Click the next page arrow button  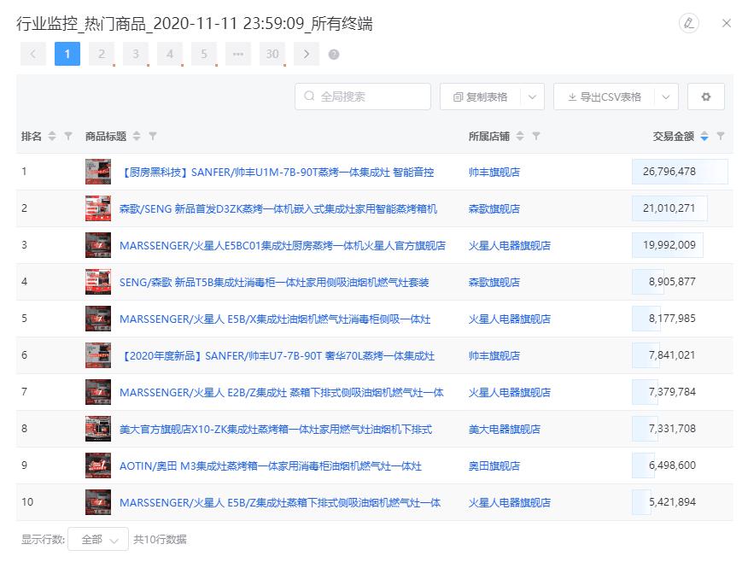tap(307, 54)
